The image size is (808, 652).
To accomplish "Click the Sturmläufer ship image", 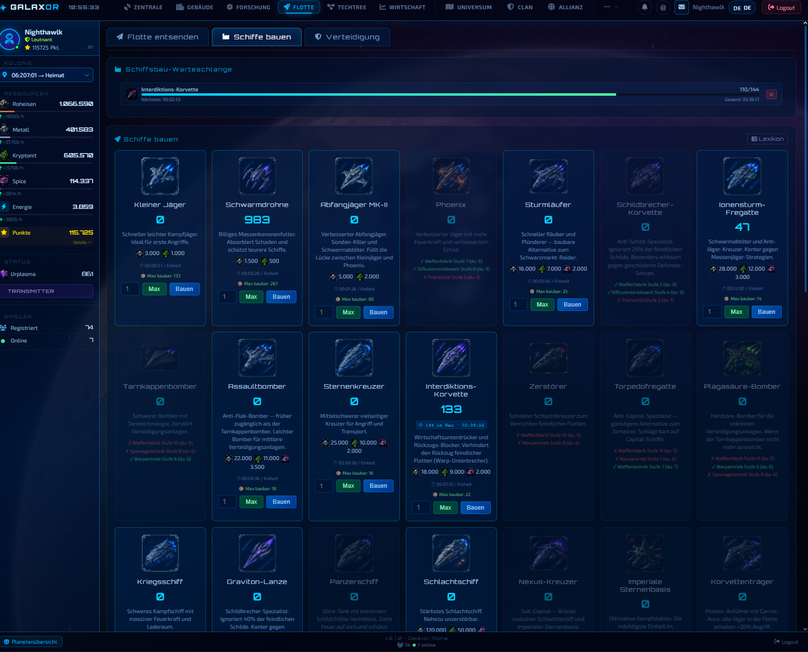I will click(548, 176).
